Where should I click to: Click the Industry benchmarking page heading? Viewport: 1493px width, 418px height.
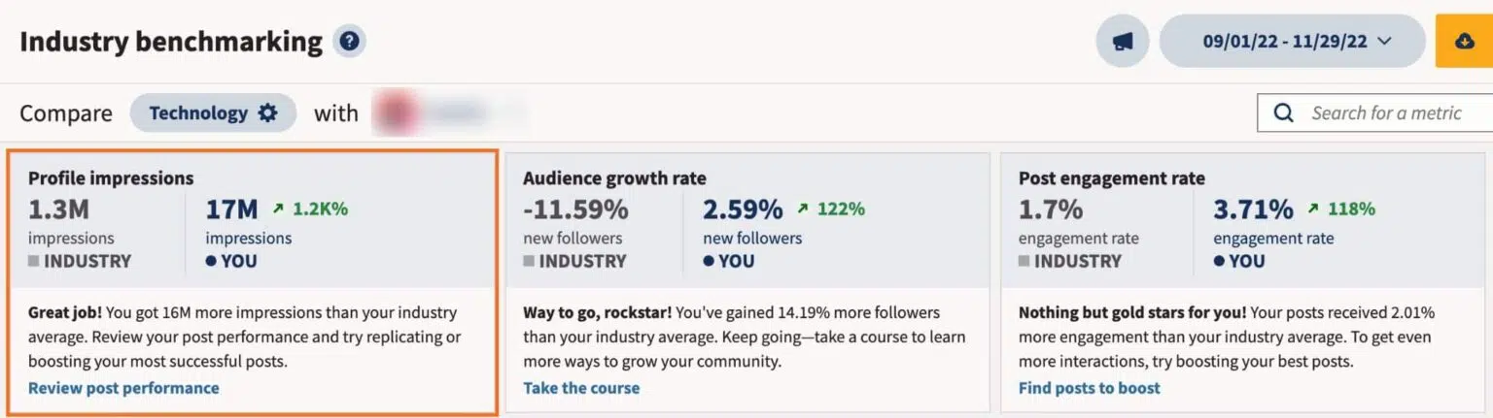click(171, 42)
